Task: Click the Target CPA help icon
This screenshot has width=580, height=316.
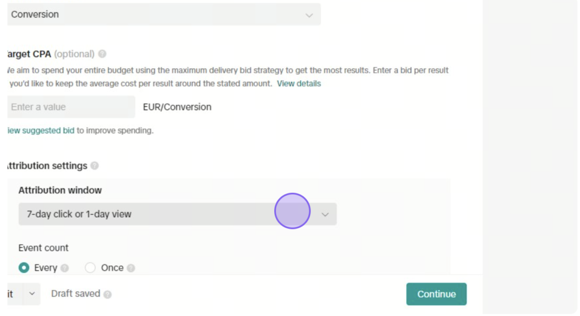Action: coord(102,54)
